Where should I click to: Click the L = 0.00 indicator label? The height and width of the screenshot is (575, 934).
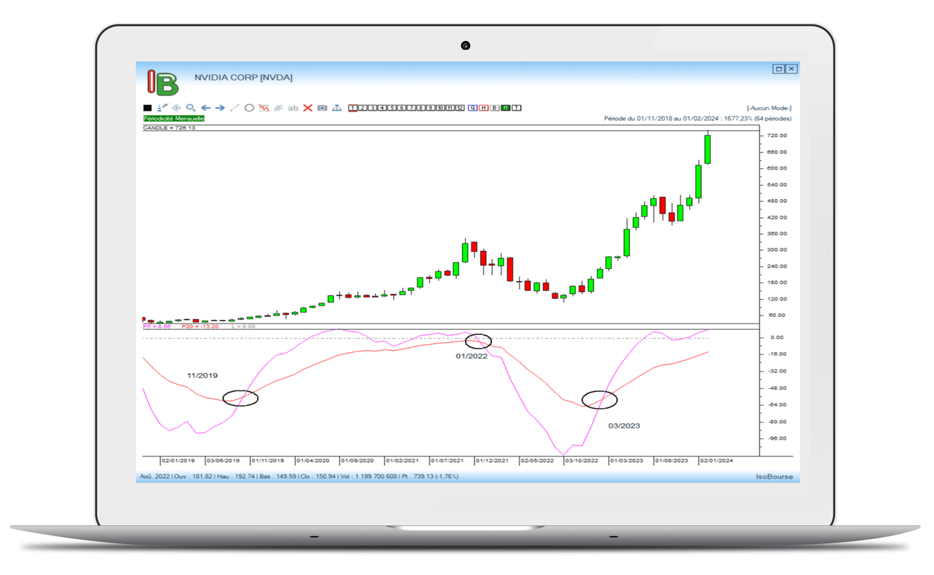click(243, 326)
